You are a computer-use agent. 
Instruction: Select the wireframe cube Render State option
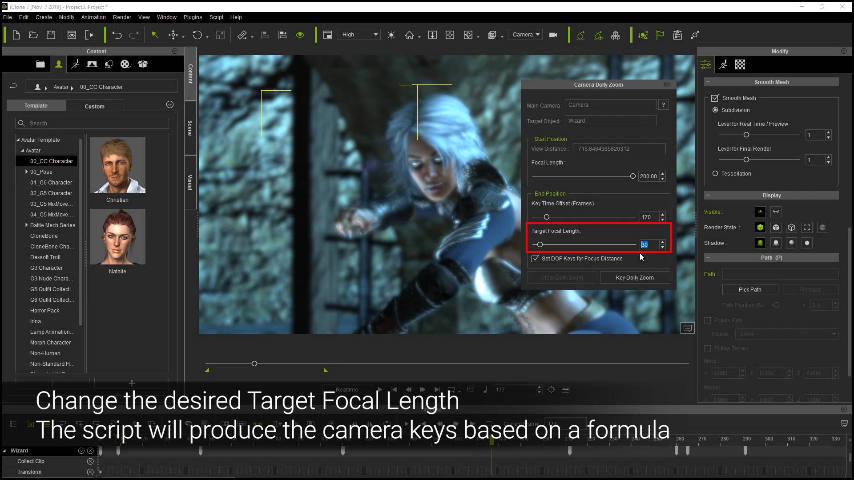click(792, 227)
